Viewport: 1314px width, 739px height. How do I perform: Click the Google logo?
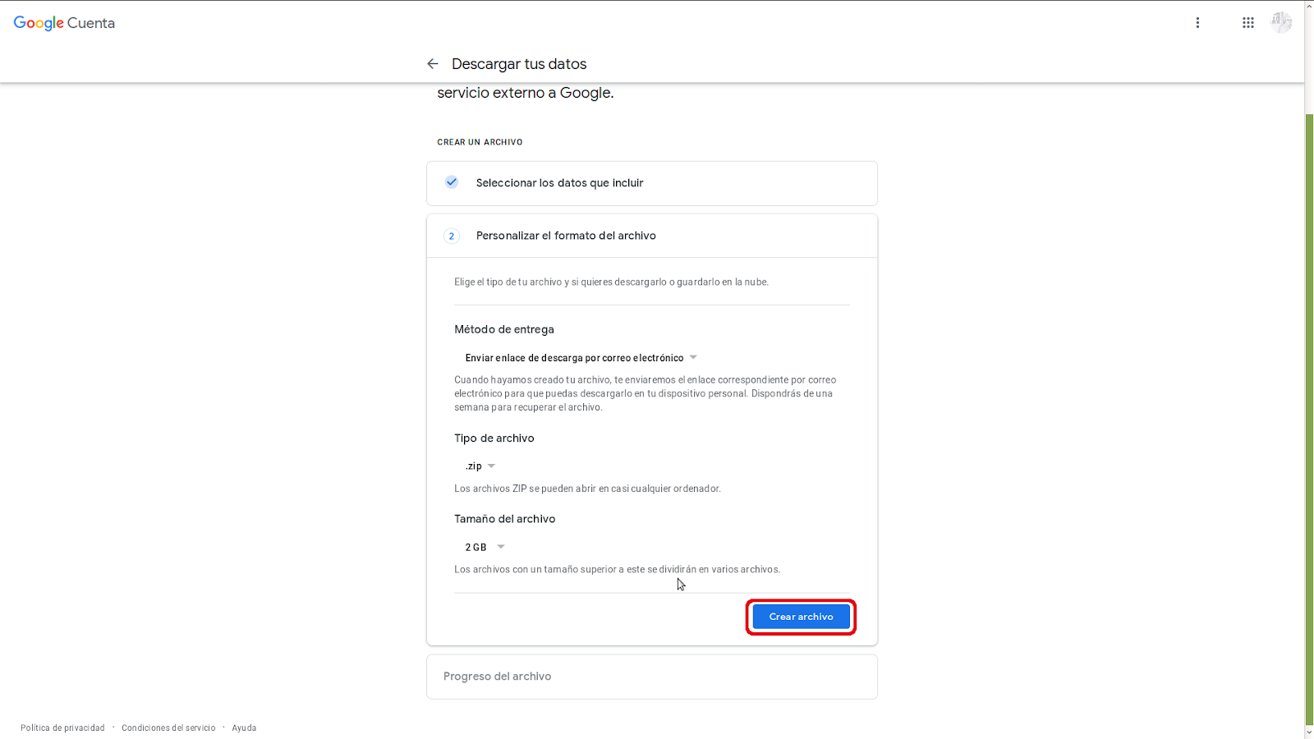(39, 22)
